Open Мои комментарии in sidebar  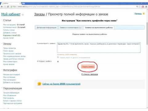[x=10, y=62]
